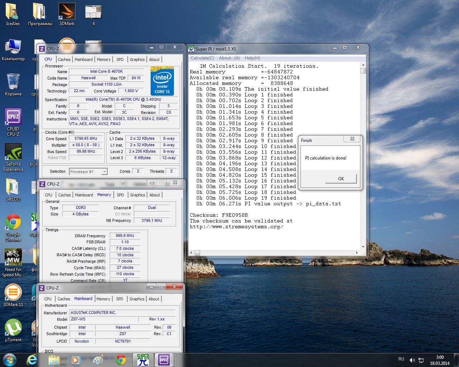The width and height of the screenshot is (459, 367).
Task: Open Internet Explorer from the taskbar
Action: point(32,360)
